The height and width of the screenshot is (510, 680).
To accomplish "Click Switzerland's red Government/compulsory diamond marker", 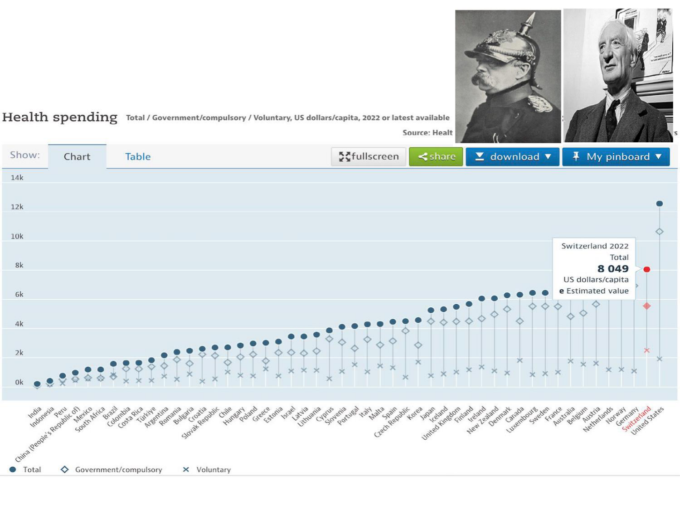I will (646, 306).
